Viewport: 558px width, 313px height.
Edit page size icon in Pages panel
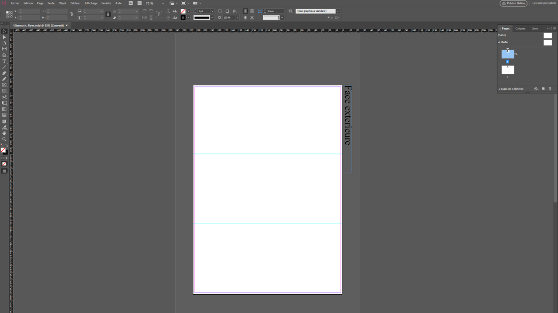(x=536, y=89)
